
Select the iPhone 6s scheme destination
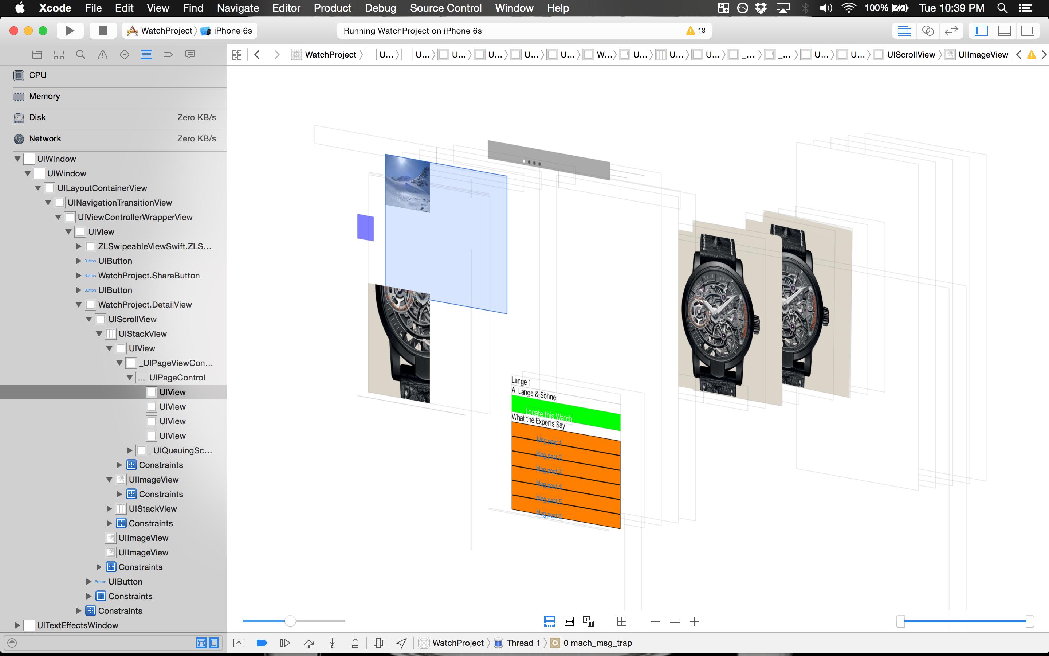(x=232, y=30)
